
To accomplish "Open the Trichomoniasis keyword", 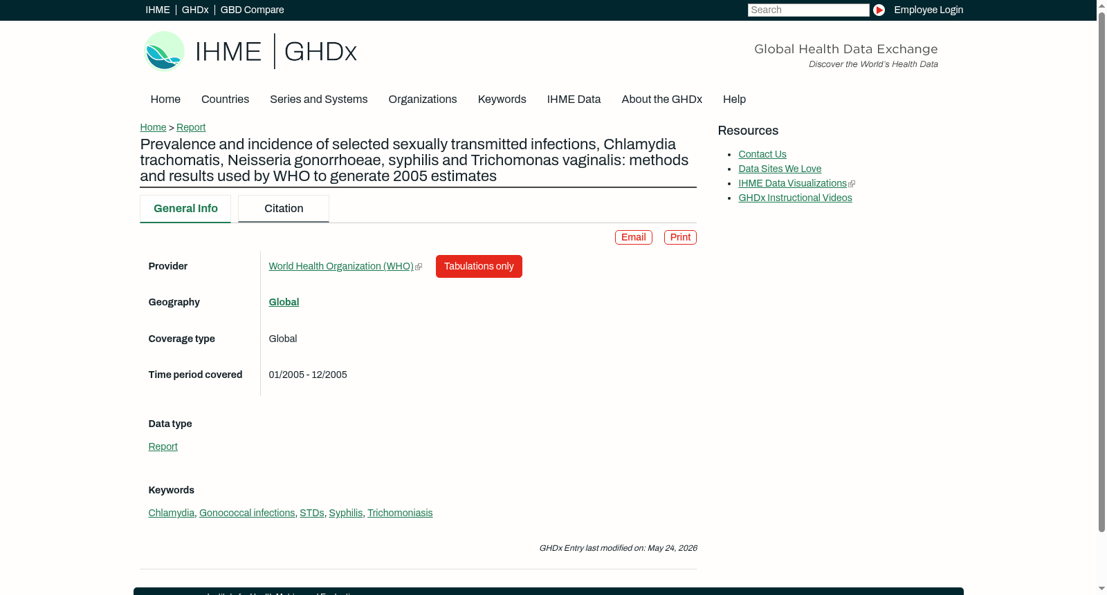I will point(400,513).
